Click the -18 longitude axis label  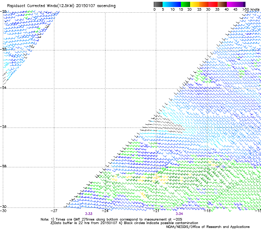207,211
